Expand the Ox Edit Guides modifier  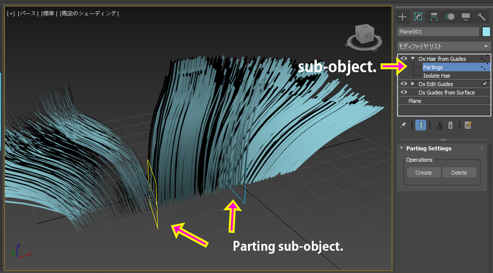pos(413,84)
